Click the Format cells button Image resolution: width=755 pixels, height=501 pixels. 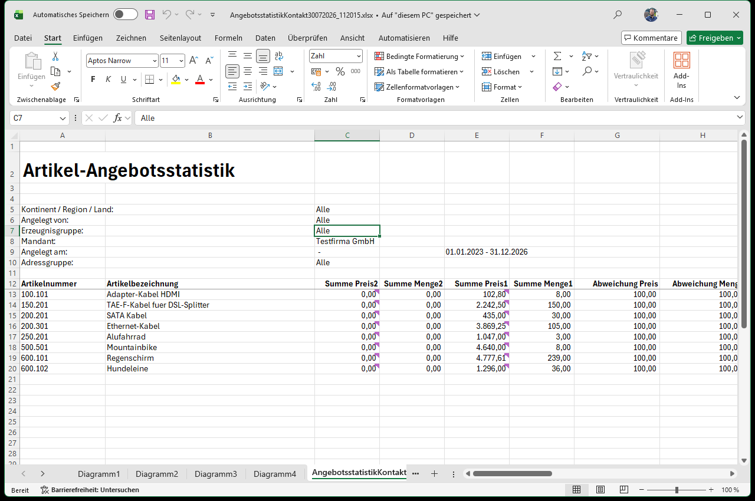coord(502,87)
